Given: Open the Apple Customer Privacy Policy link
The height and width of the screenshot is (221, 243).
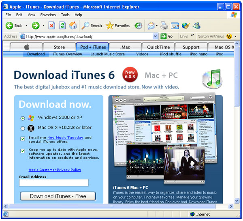Looking at the screenshot, I should [x=55, y=170].
